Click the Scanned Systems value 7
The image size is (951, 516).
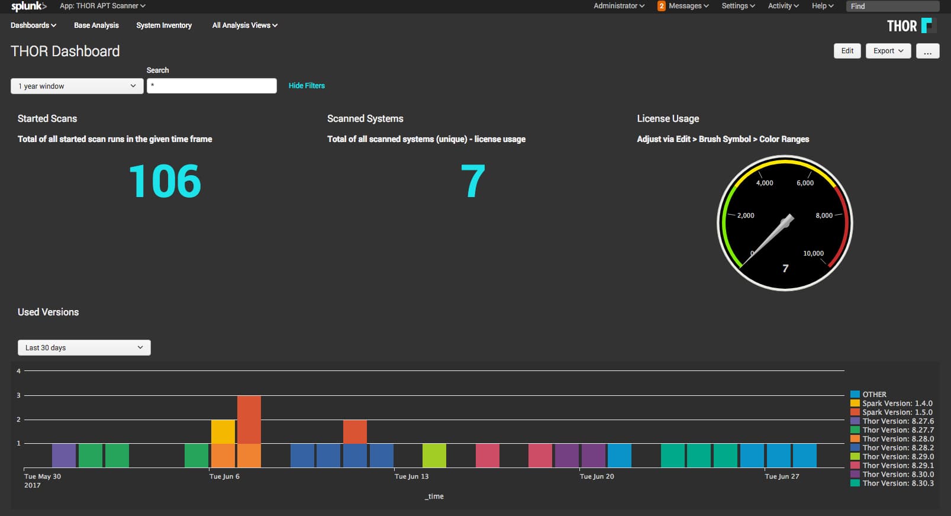pos(473,181)
